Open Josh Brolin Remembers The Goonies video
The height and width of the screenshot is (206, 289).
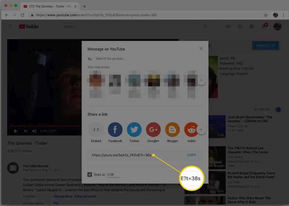pos(250,119)
